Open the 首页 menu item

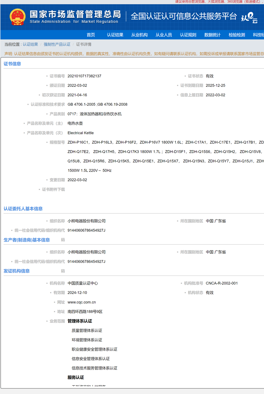(x=91, y=35)
